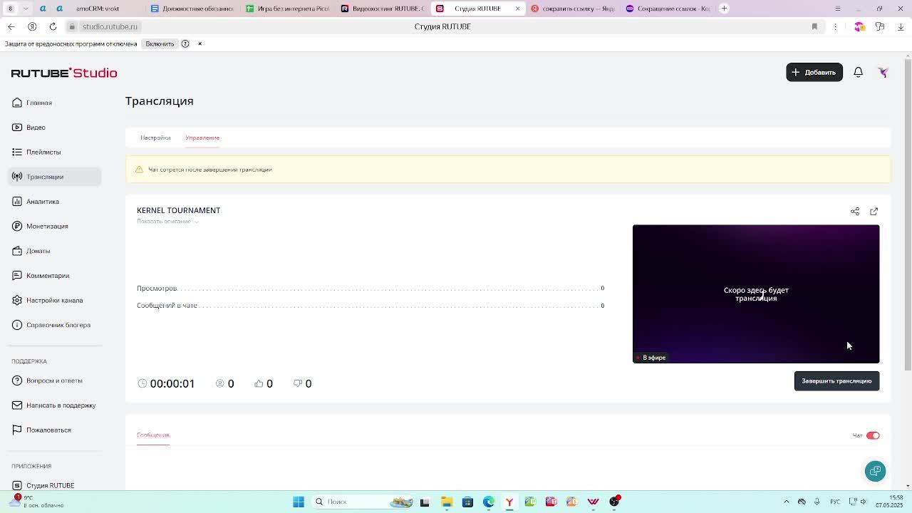912x513 pixels.
Task: Open the support chat bubble icon
Action: point(876,471)
